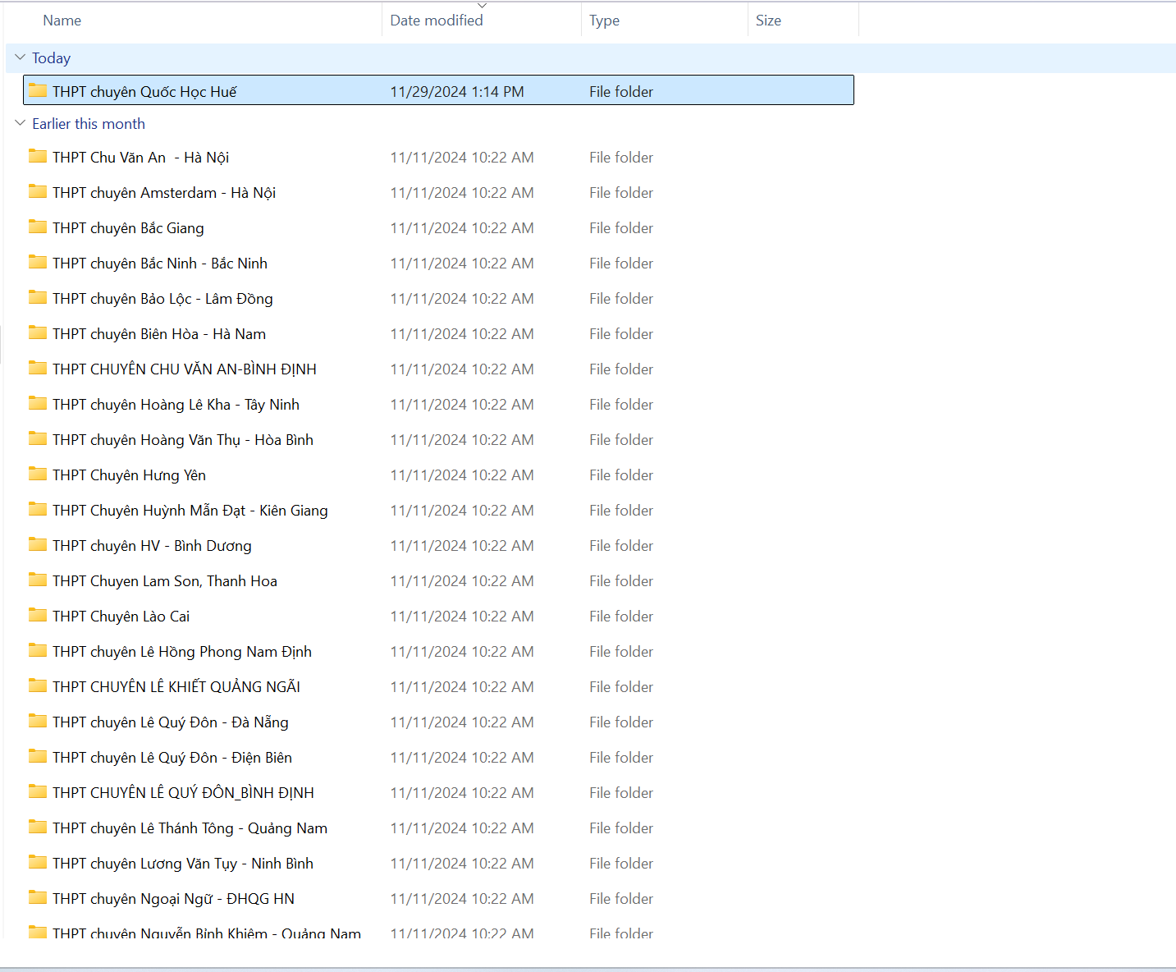Click File folder type of THPT Chuyên Hưng Yên row
Image resolution: width=1176 pixels, height=972 pixels.
point(621,475)
